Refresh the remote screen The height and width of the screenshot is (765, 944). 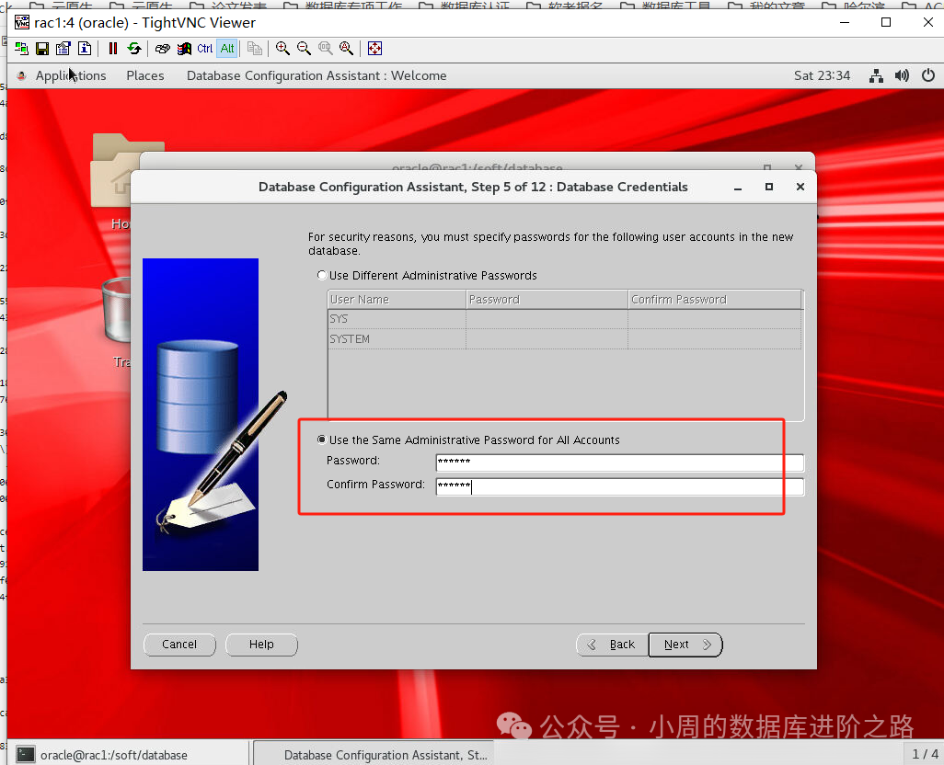[134, 49]
